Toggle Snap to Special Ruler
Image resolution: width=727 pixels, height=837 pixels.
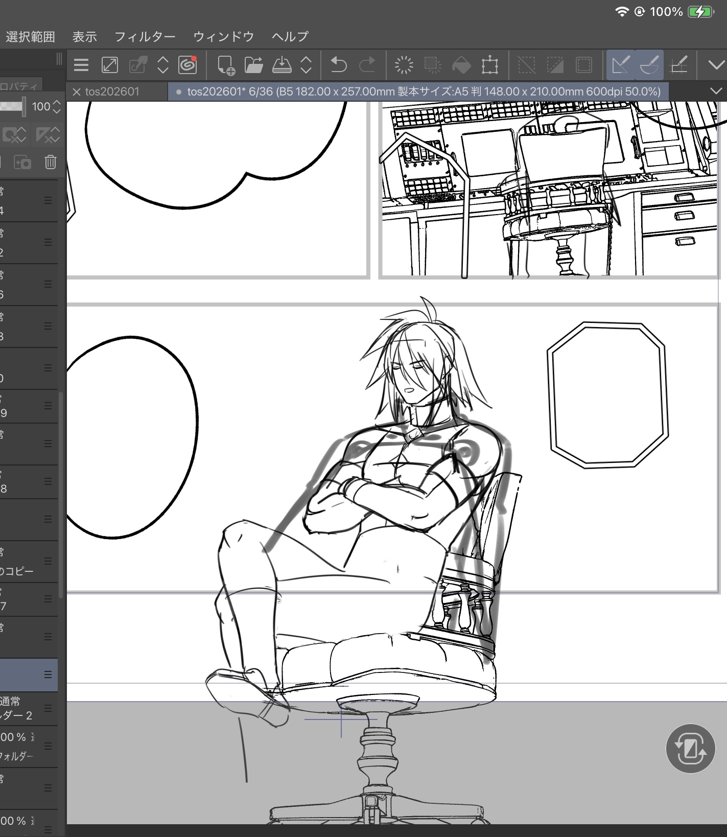point(649,65)
